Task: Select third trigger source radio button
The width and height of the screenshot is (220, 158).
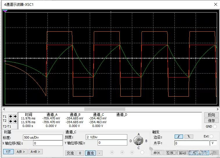Action: point(132,152)
